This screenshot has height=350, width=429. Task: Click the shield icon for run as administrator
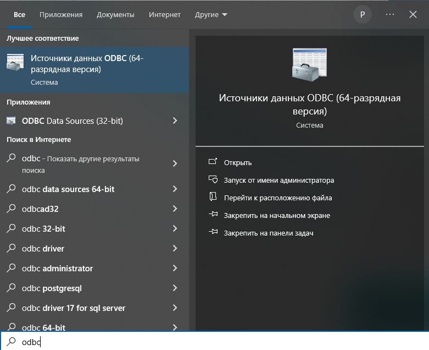(213, 180)
